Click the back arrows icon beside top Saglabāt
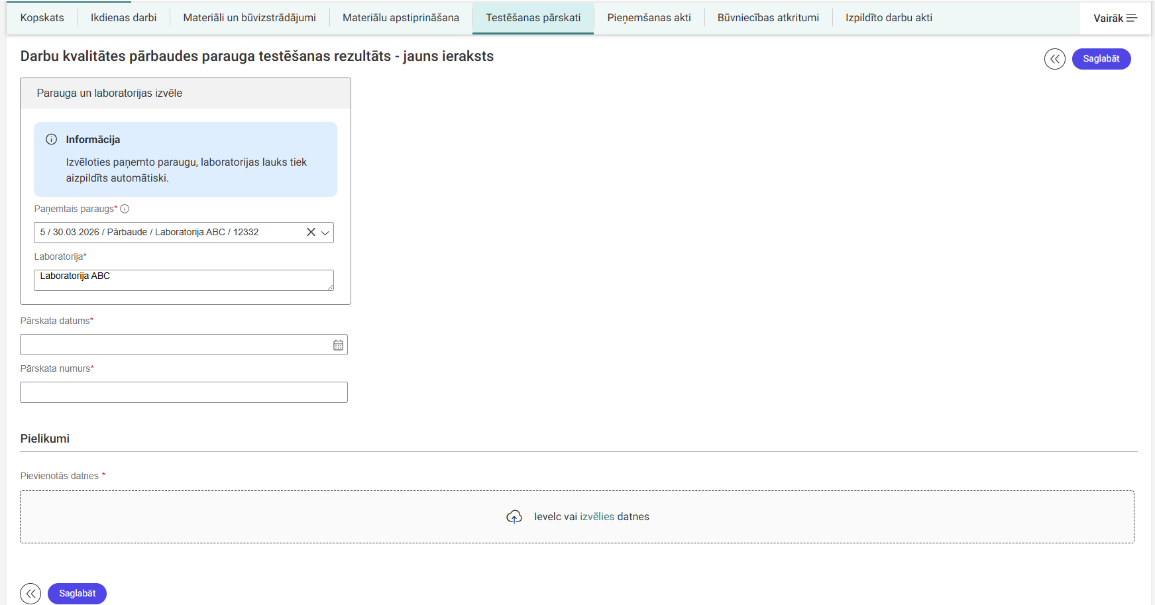This screenshot has width=1155, height=605. tap(1054, 59)
